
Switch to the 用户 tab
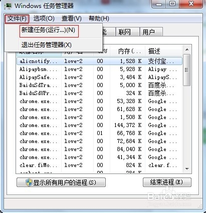[151, 32]
